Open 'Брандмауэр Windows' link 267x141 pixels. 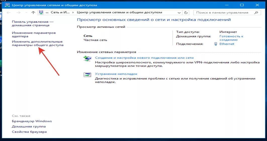click(x=32, y=121)
